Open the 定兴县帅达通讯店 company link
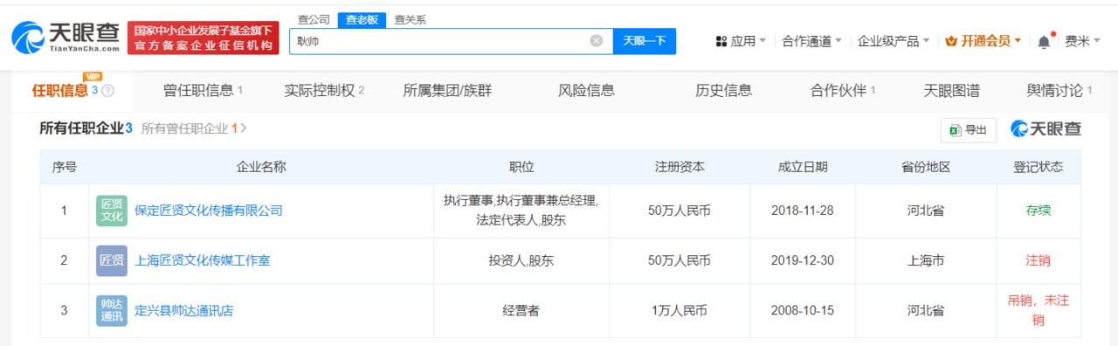The image size is (1118, 346). click(x=183, y=310)
